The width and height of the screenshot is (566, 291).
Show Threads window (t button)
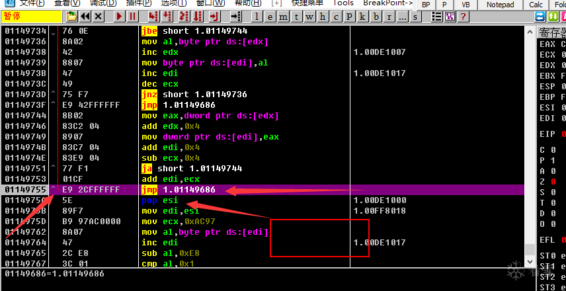click(296, 17)
